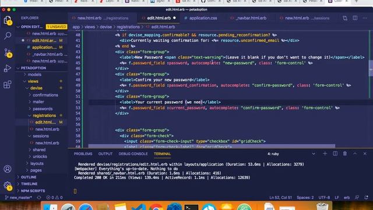Open the Problems panel tab
The height and width of the screenshot is (210, 373).
coord(83,154)
